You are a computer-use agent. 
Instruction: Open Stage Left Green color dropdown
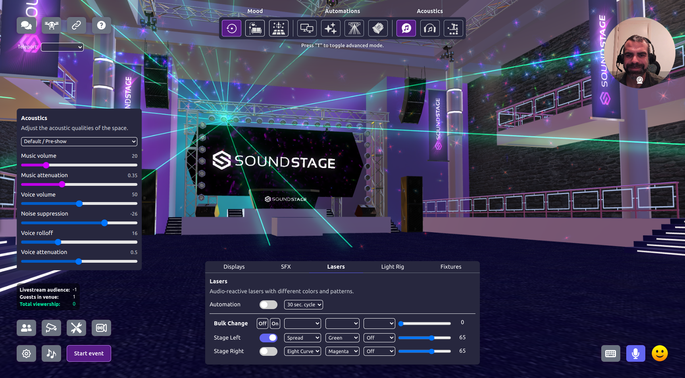tap(342, 338)
